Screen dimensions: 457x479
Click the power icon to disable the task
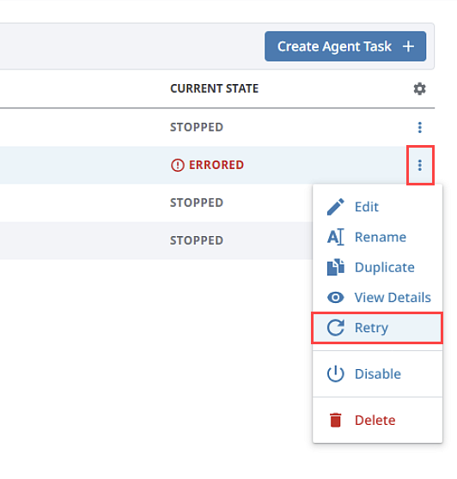[x=336, y=373]
